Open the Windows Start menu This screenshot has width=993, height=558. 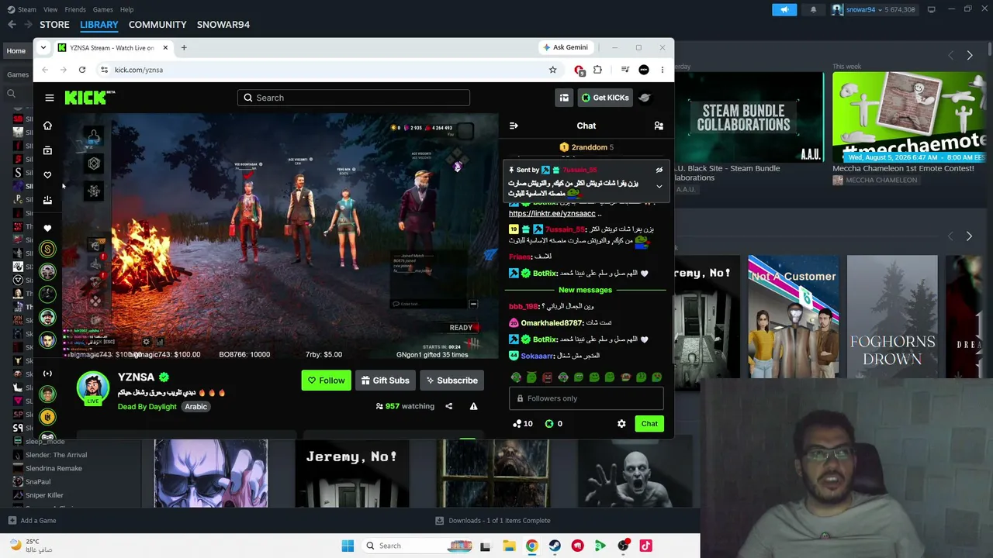(x=348, y=546)
